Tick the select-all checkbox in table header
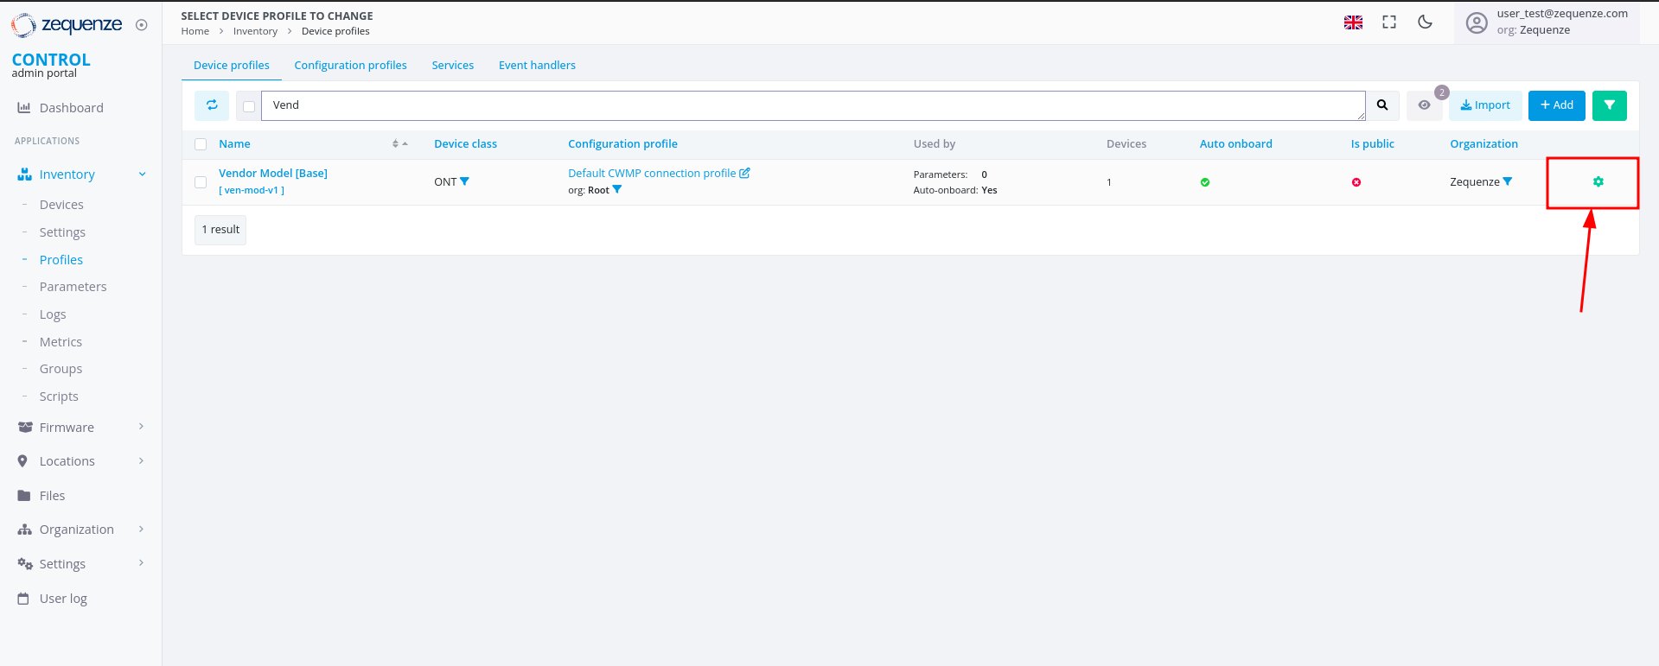The height and width of the screenshot is (666, 1659). coord(201,144)
